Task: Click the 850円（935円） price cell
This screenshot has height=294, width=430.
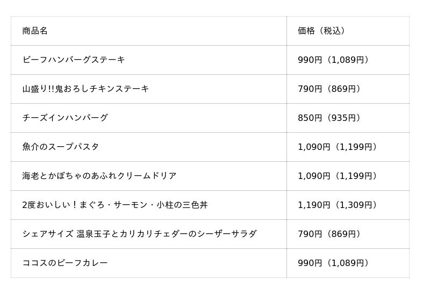Action: [x=328, y=118]
